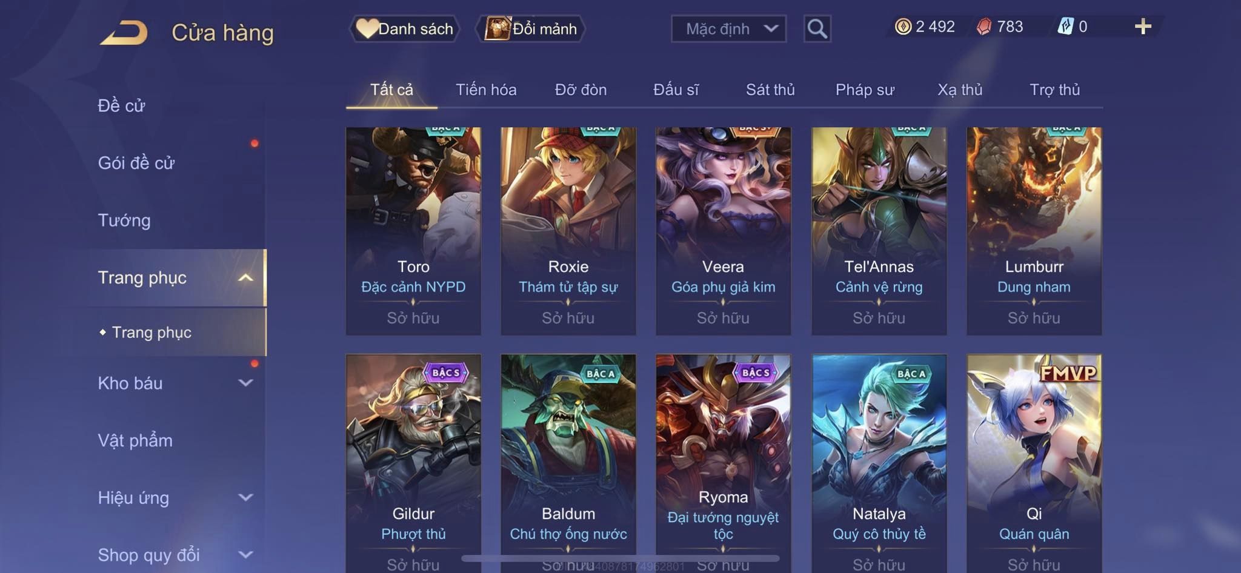The width and height of the screenshot is (1241, 573).
Task: Click the red gem currency icon
Action: [984, 27]
